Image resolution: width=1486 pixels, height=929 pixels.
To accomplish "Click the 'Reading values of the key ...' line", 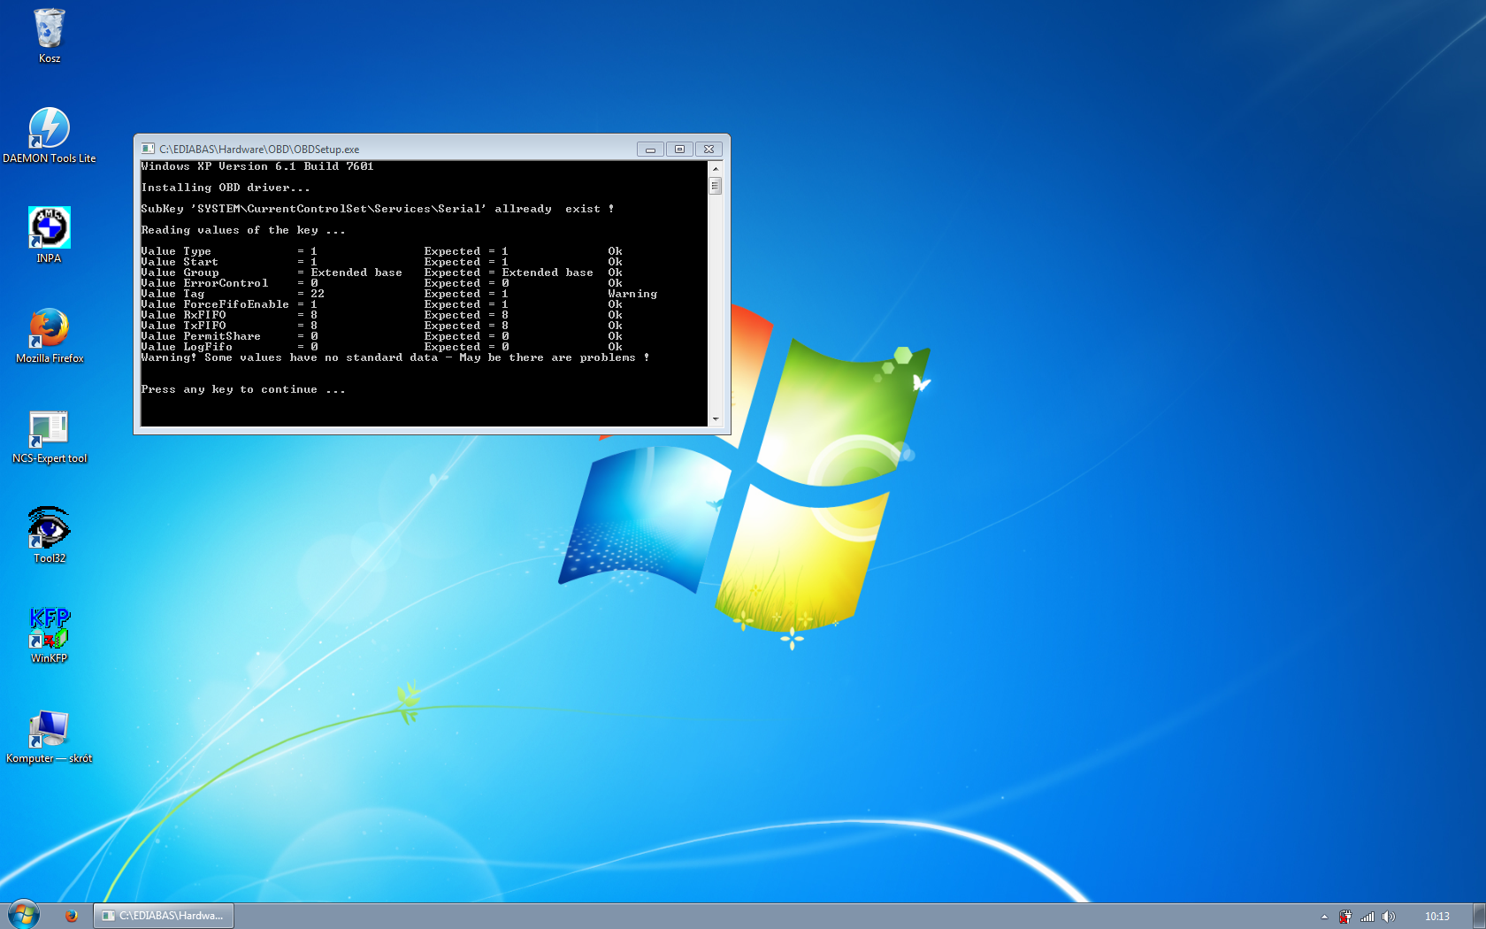I will tap(243, 230).
